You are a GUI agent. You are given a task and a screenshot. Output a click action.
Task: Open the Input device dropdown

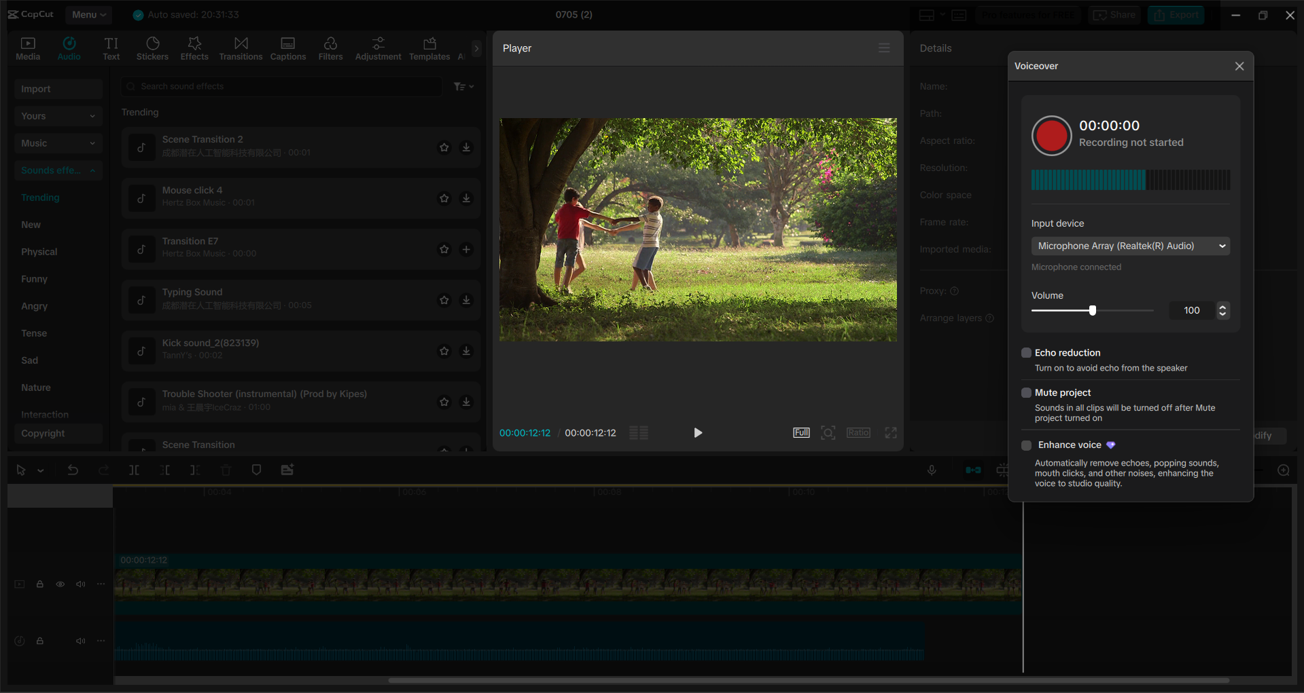1130,246
